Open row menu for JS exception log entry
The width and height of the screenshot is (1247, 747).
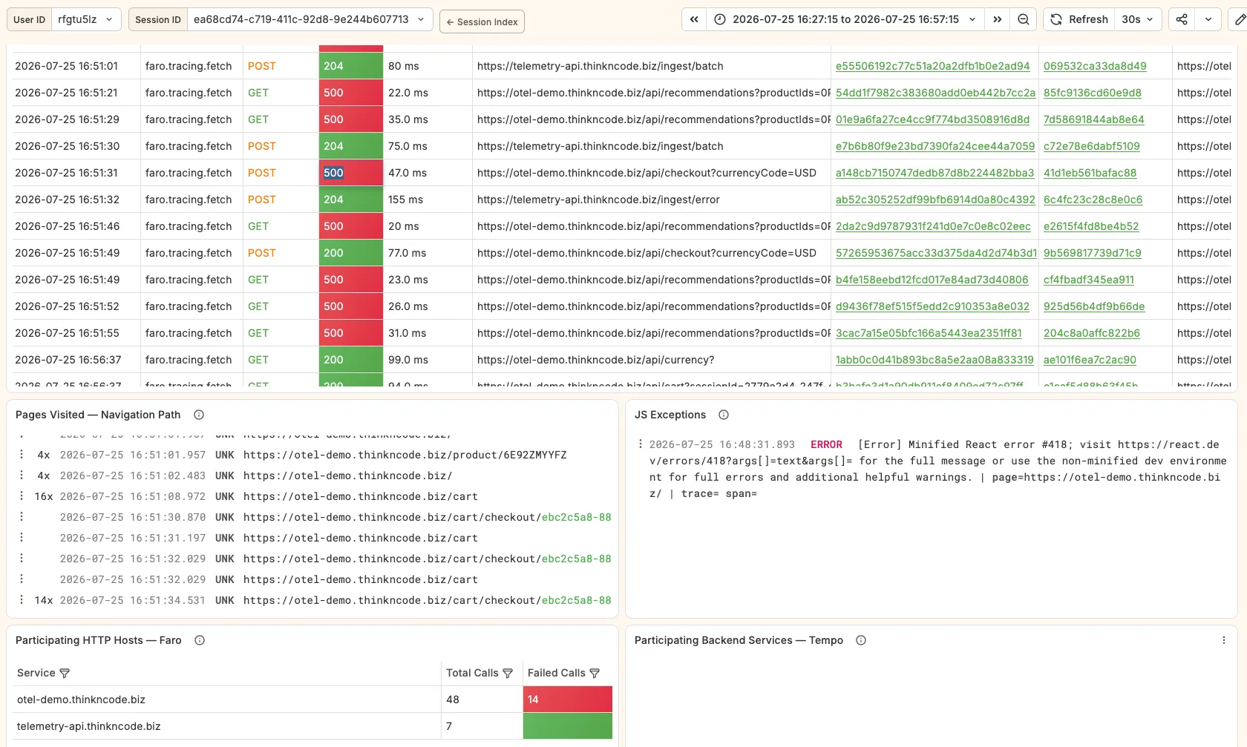(x=640, y=444)
